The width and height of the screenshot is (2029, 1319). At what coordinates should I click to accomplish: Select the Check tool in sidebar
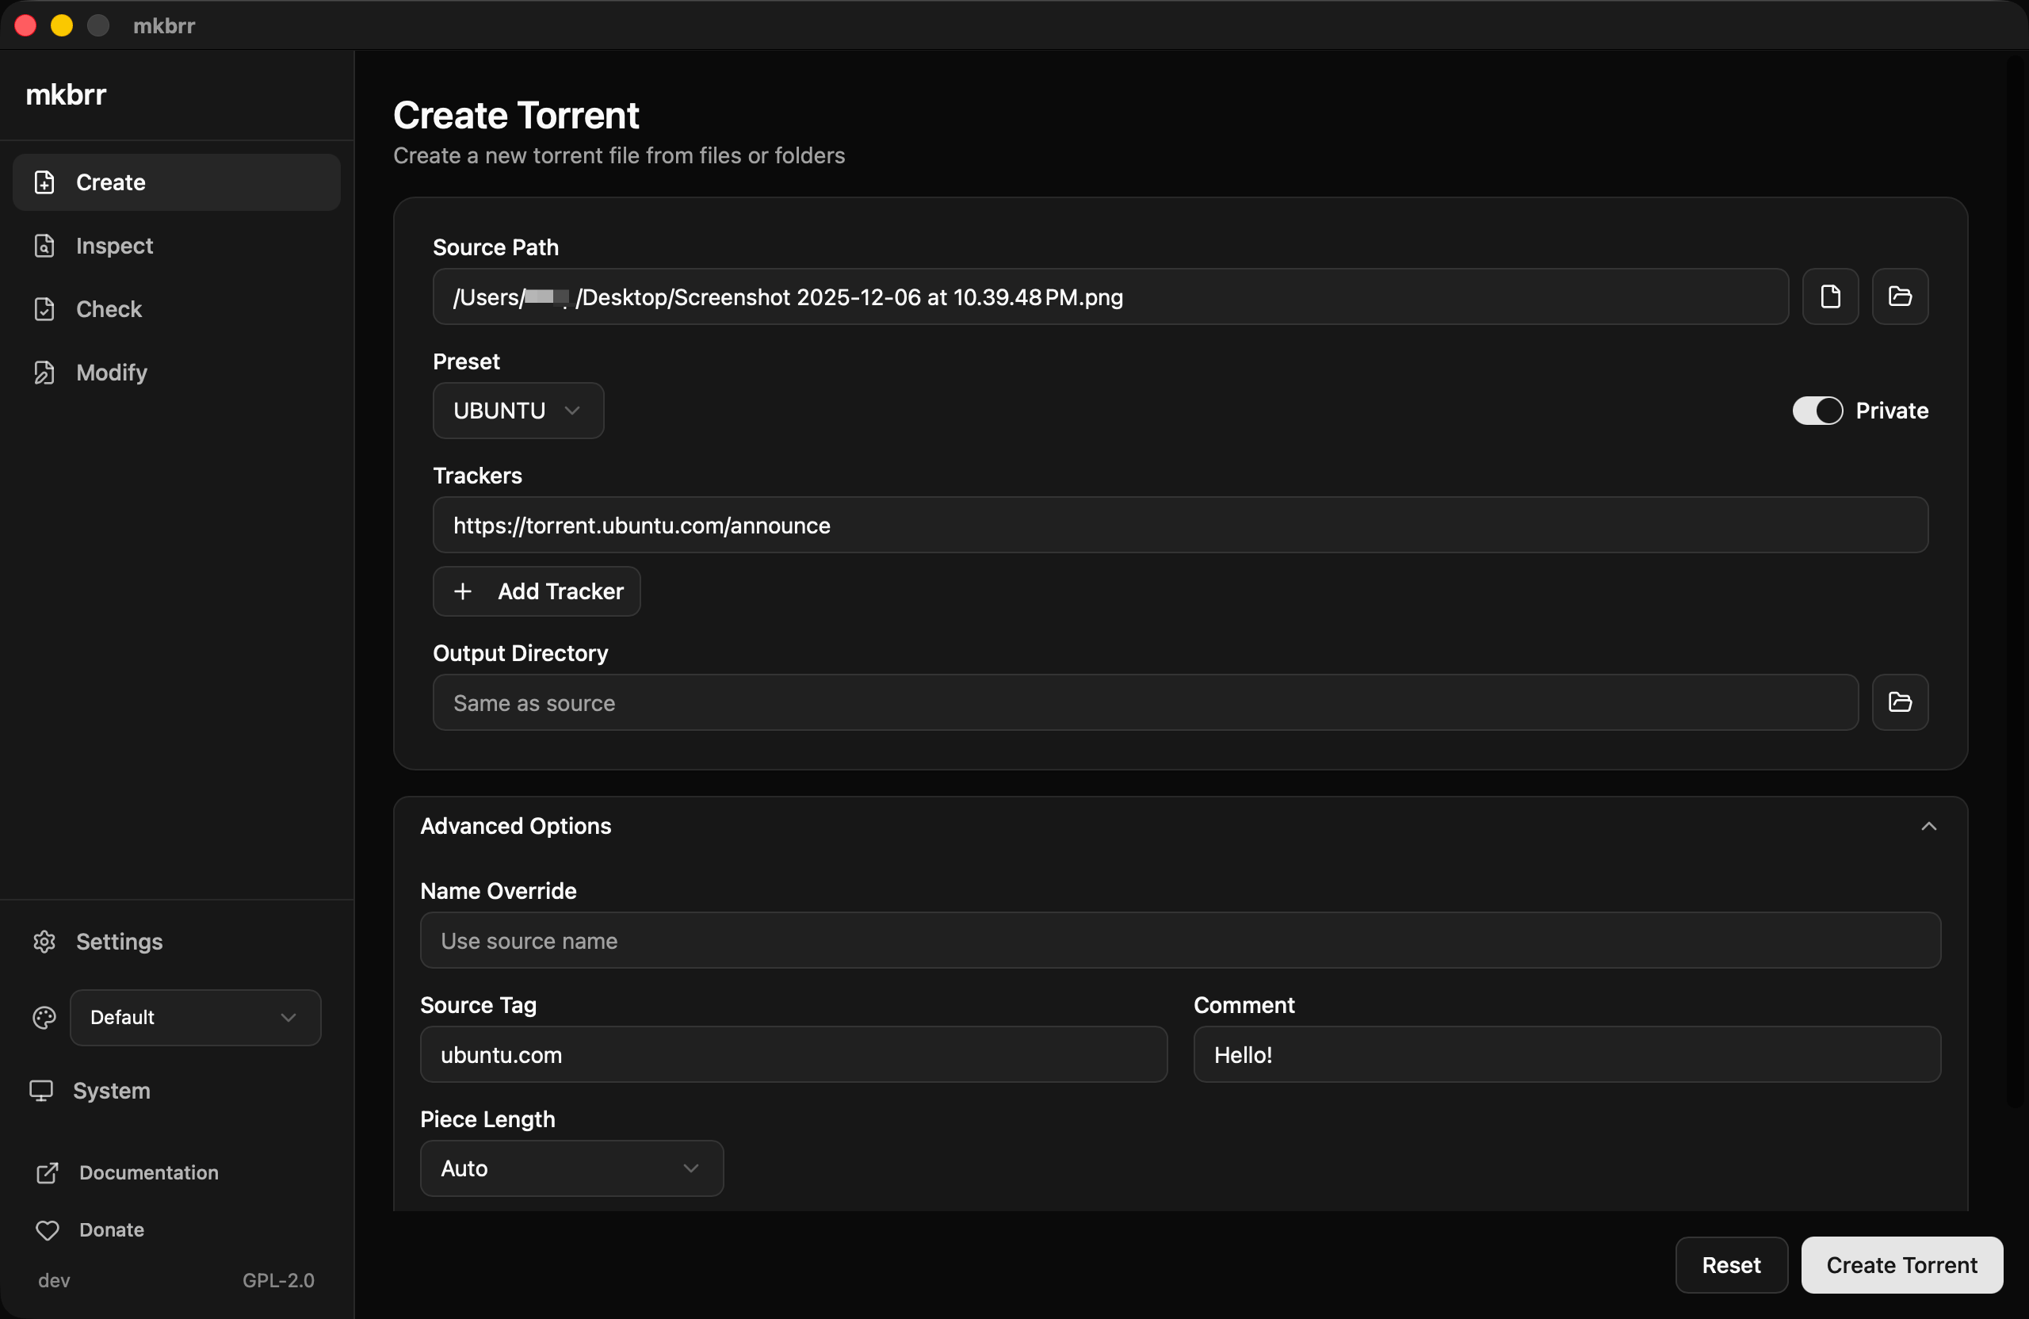109,308
